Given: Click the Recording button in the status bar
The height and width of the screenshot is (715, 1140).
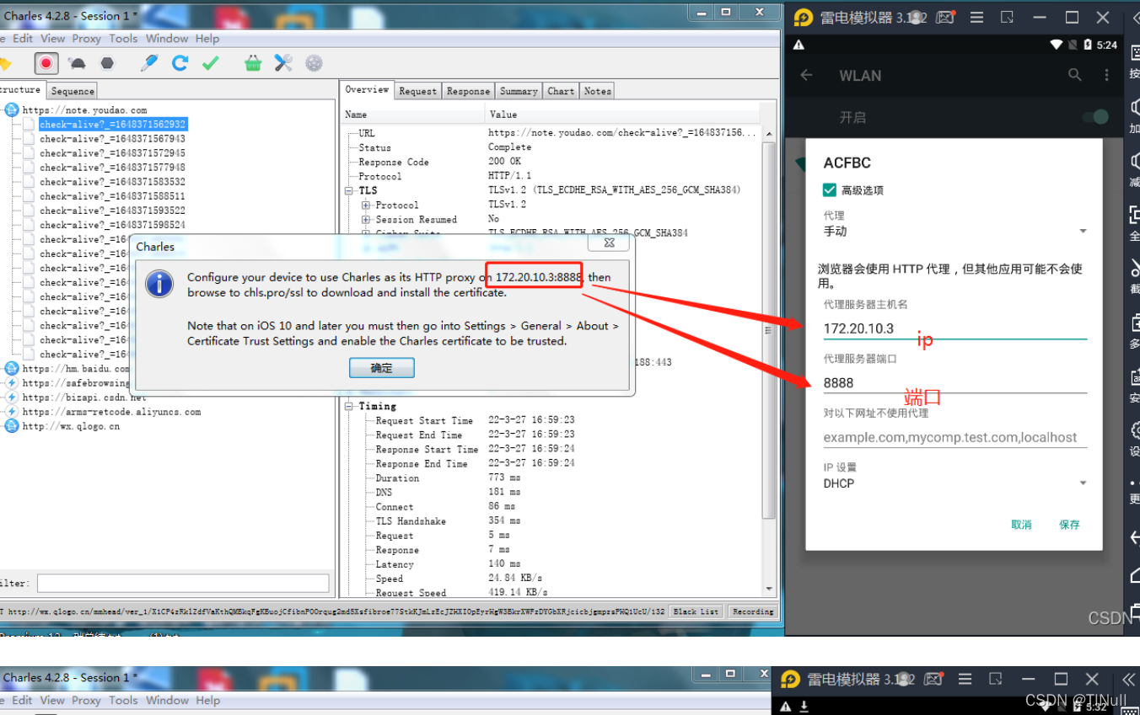Looking at the screenshot, I should coord(753,611).
